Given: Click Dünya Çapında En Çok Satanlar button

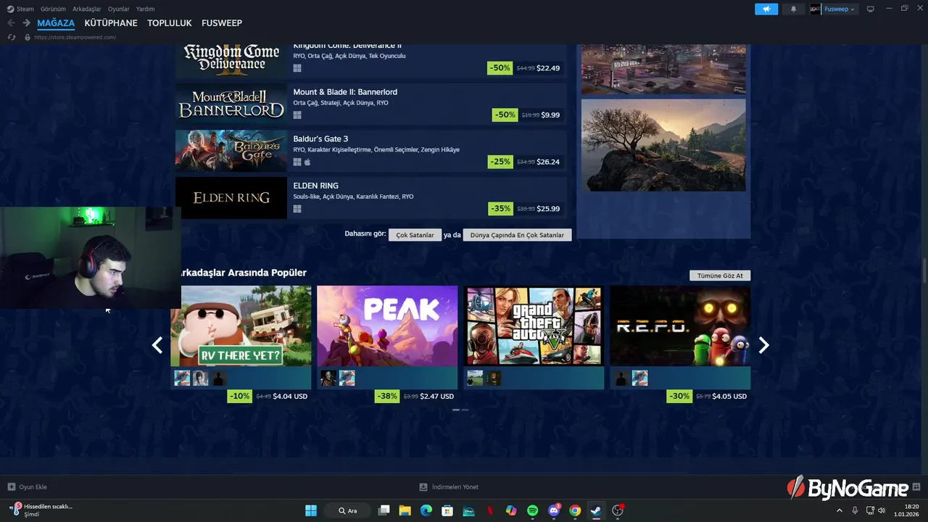Looking at the screenshot, I should pyautogui.click(x=517, y=235).
